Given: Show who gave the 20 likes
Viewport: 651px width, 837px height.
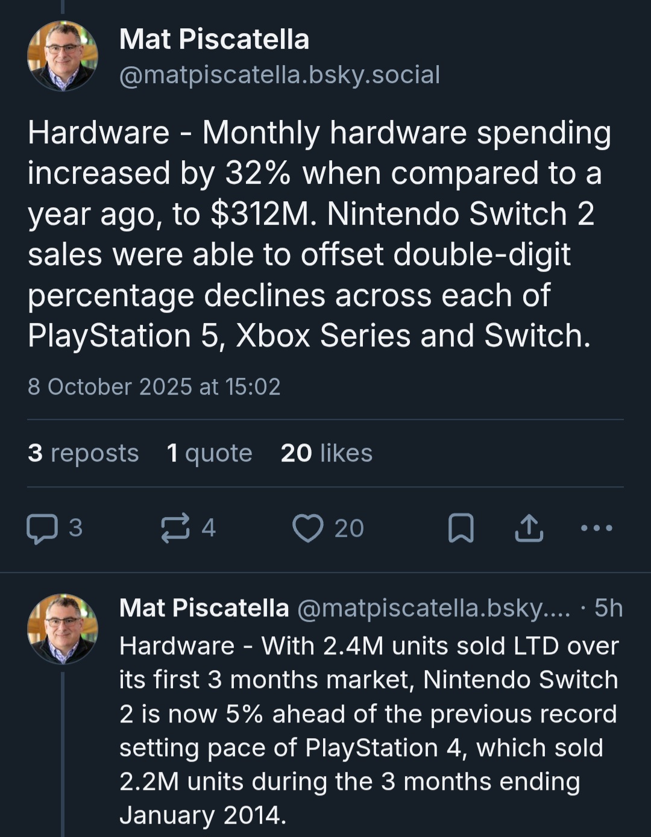Looking at the screenshot, I should [327, 453].
